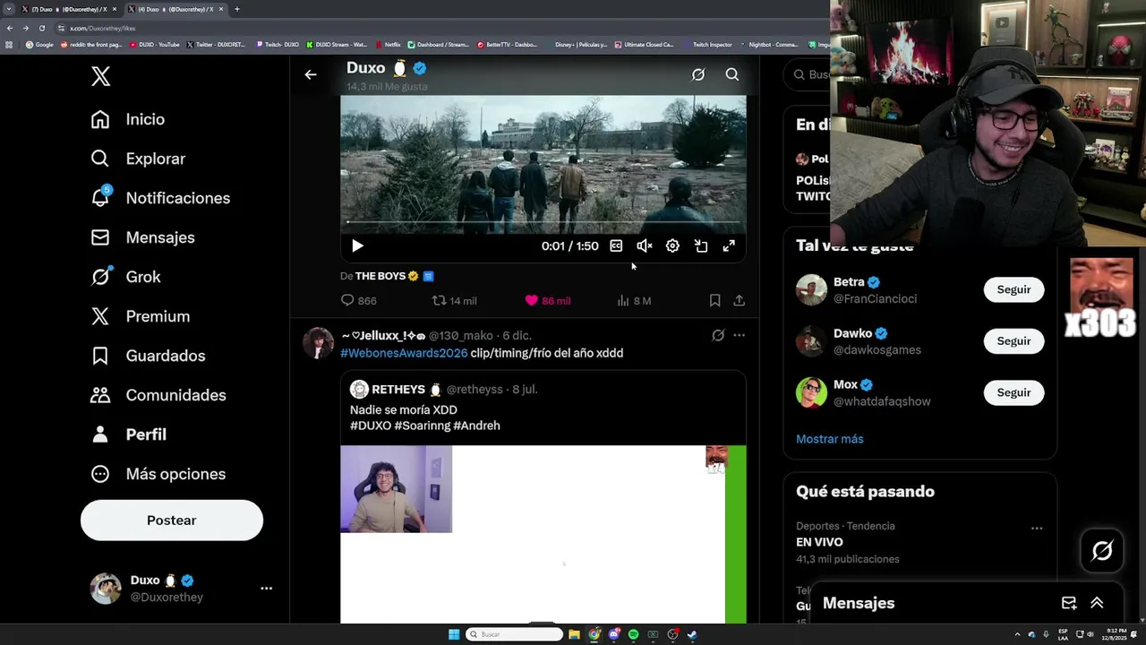Open #WebonesAwards2026 hashtag
Viewport: 1146px width, 645px height.
(404, 353)
